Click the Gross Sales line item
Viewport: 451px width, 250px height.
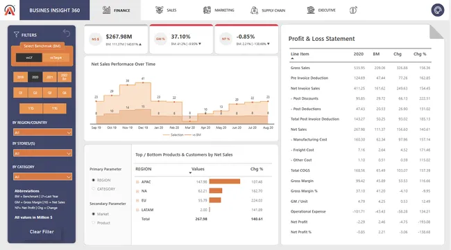click(x=300, y=68)
